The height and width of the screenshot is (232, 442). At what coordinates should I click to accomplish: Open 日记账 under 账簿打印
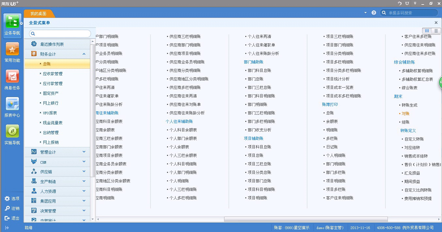pos(332,147)
